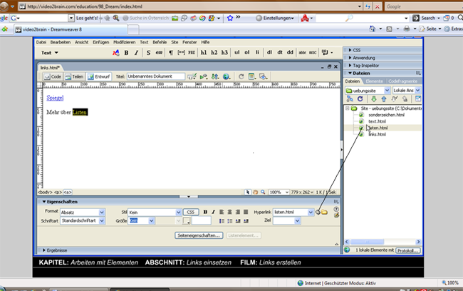This screenshot has height=291, width=463.
Task: Apply Heading 1 (h1) icon
Action: (204, 53)
